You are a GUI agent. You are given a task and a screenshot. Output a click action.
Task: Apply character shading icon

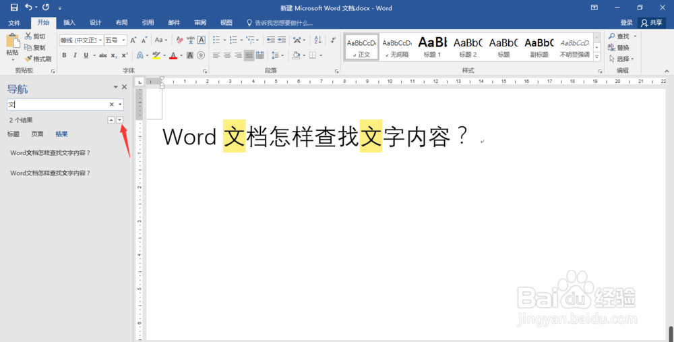pos(190,55)
